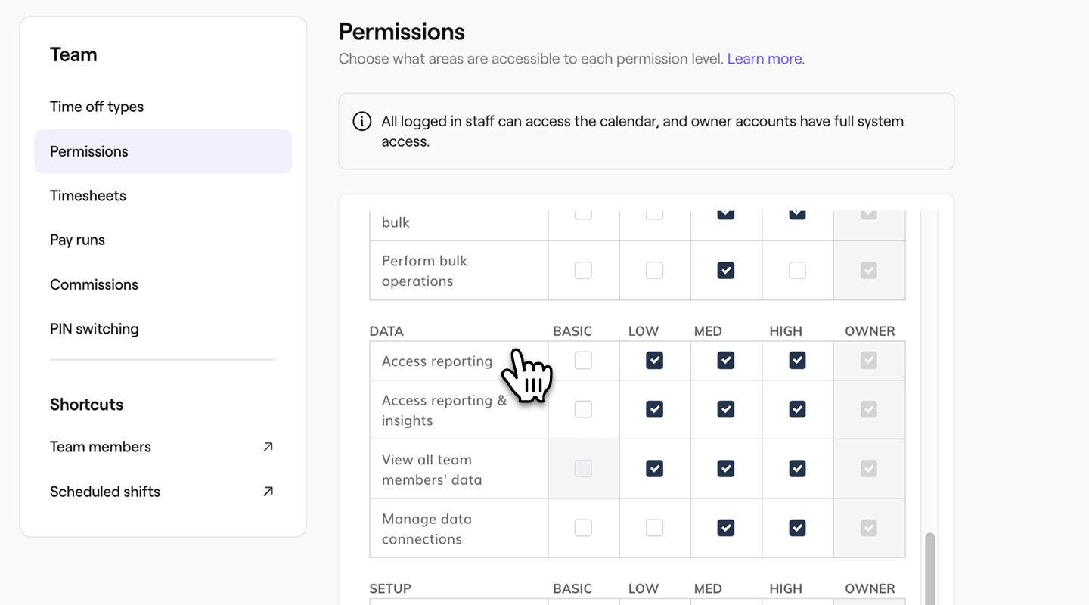Disable Access reporting & insights for Med
Screen dimensions: 1089x605
coord(725,409)
